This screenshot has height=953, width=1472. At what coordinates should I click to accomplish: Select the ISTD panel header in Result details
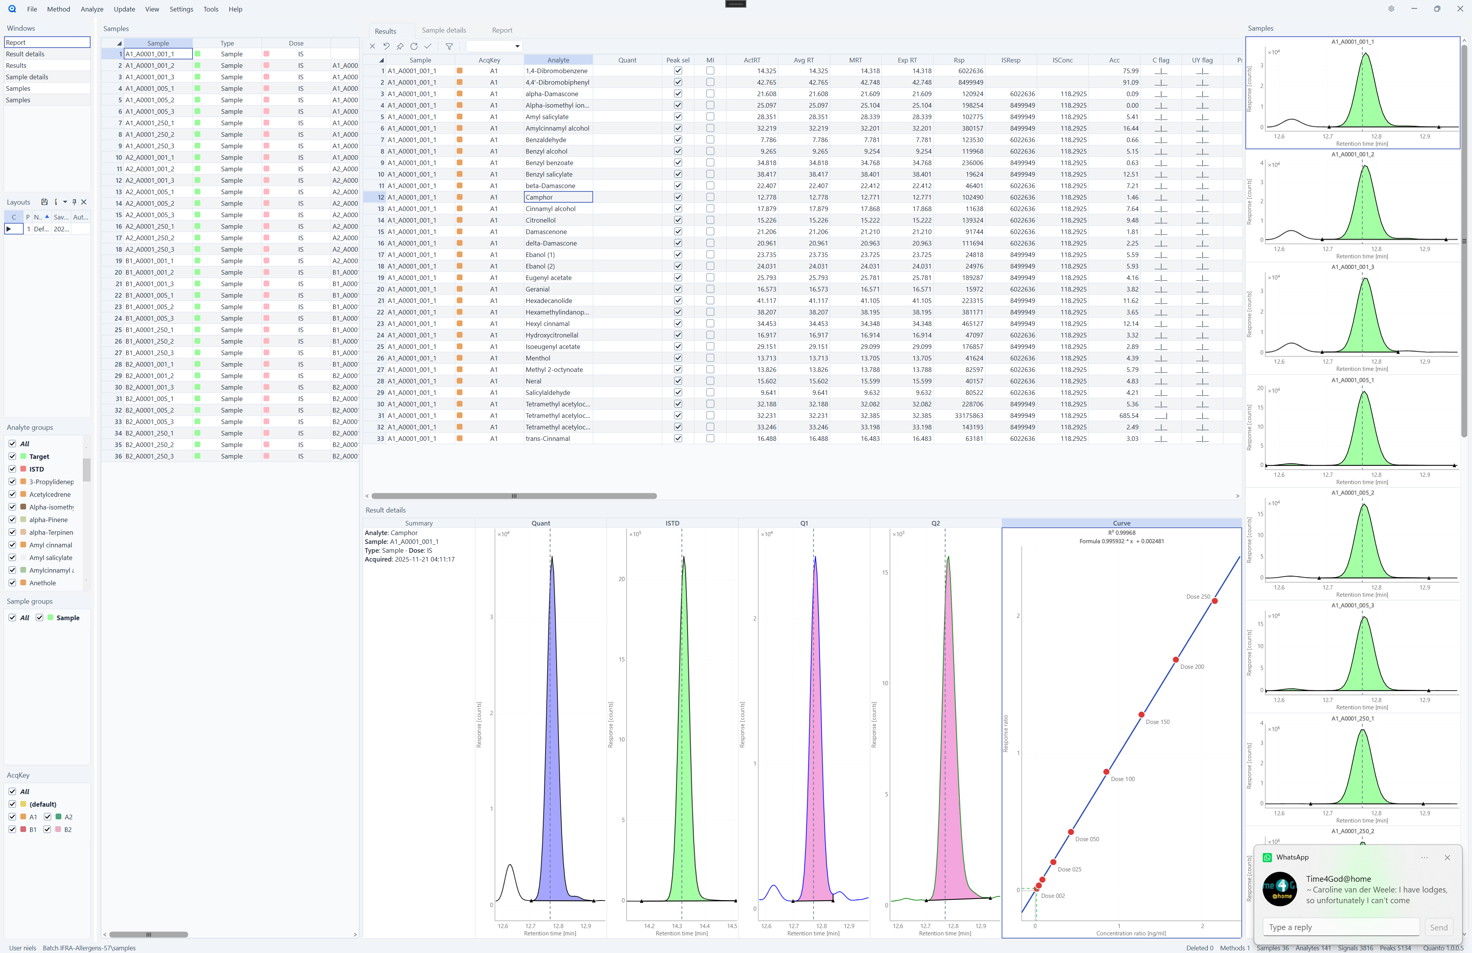[672, 523]
